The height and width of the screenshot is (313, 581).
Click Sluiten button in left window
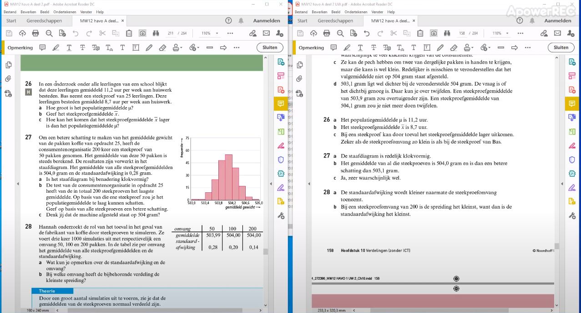click(x=270, y=47)
